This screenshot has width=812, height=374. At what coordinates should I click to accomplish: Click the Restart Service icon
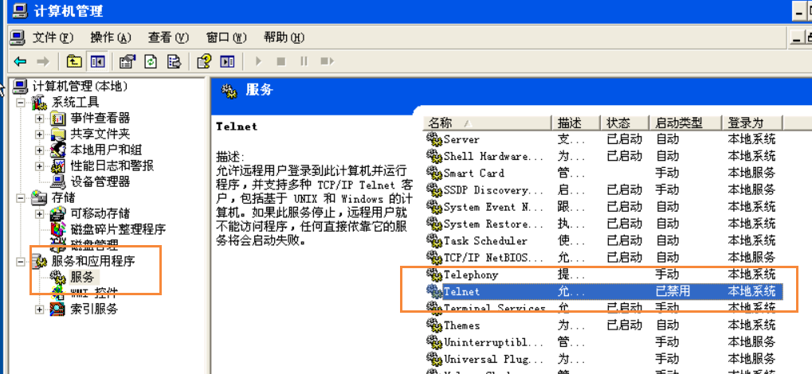coord(327,61)
